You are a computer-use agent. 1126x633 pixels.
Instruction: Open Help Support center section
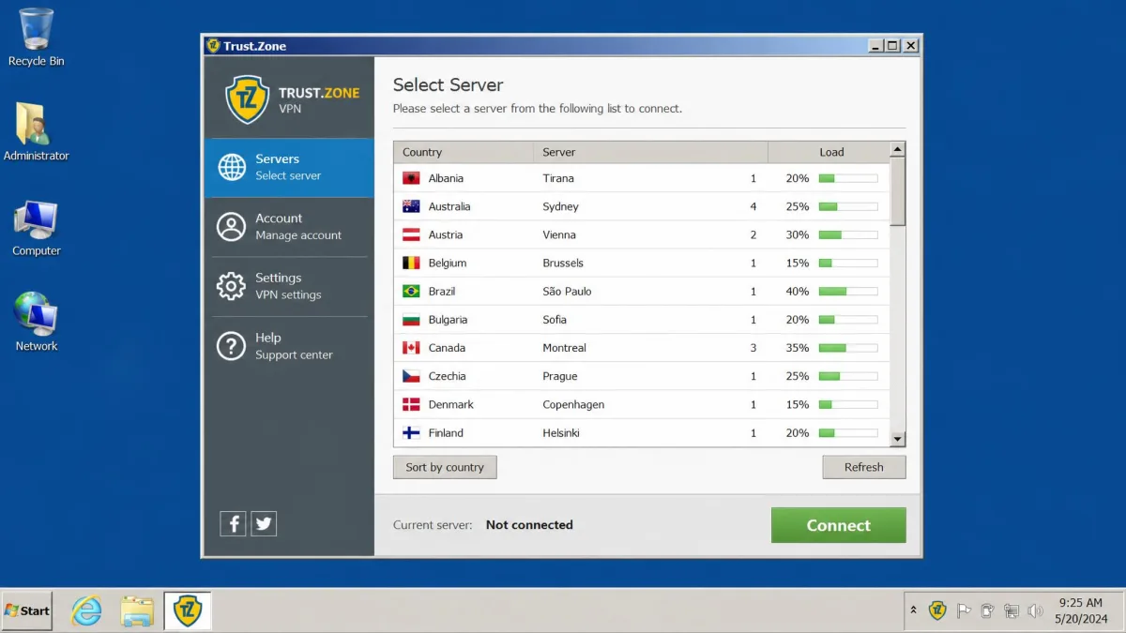pyautogui.click(x=289, y=346)
